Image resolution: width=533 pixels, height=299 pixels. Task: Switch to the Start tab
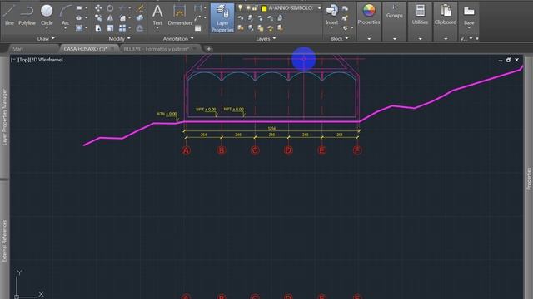[x=17, y=49]
